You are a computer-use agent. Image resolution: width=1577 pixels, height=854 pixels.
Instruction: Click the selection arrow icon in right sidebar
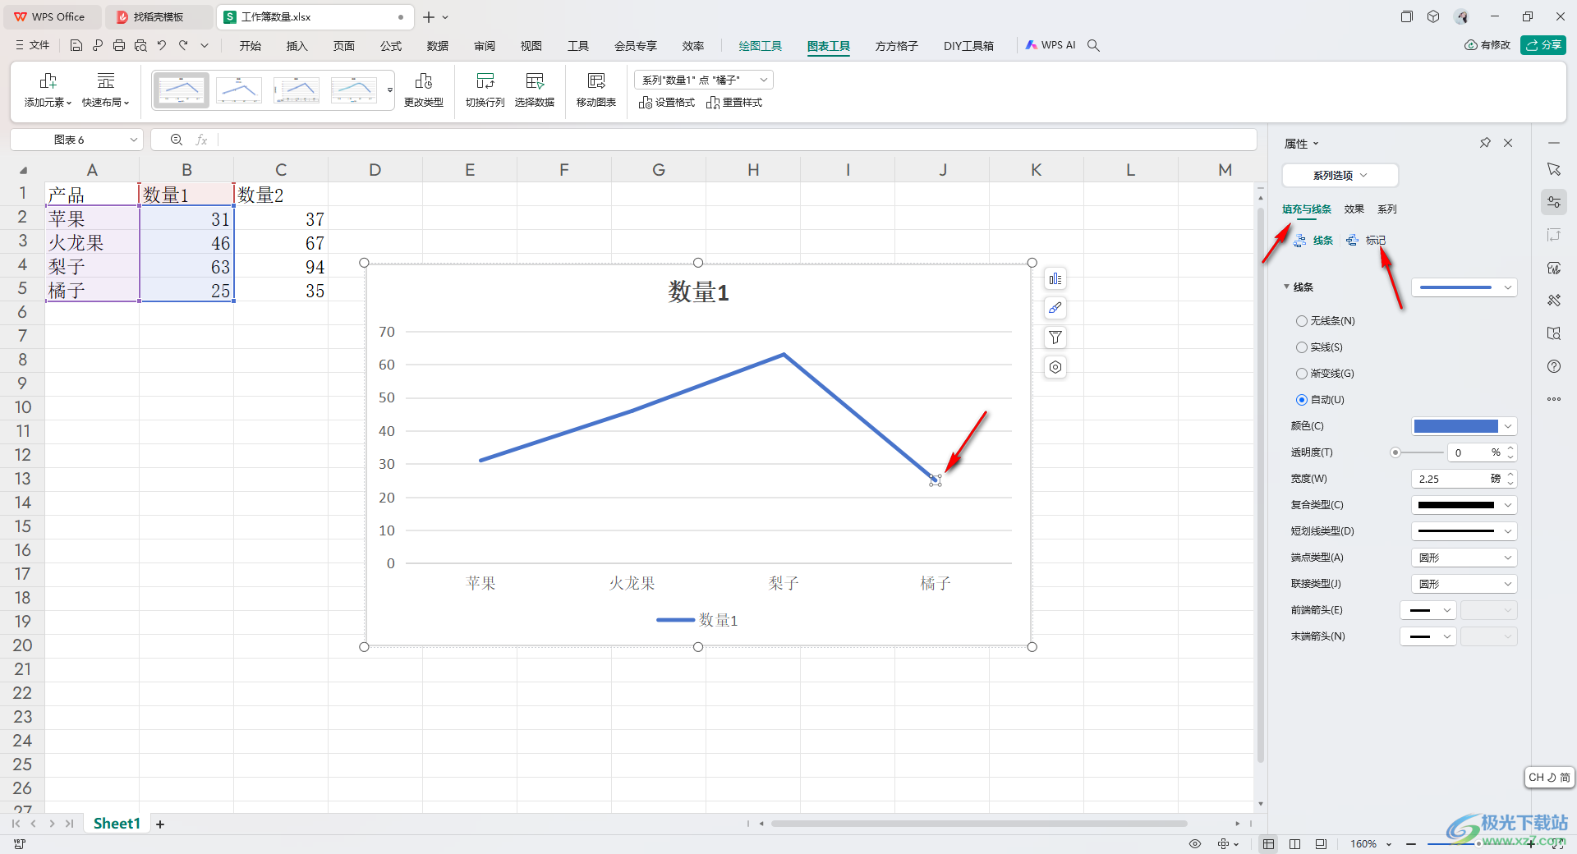click(1554, 169)
